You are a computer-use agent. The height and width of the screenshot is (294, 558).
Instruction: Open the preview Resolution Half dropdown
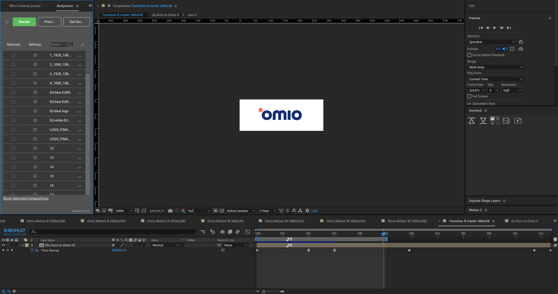point(512,90)
